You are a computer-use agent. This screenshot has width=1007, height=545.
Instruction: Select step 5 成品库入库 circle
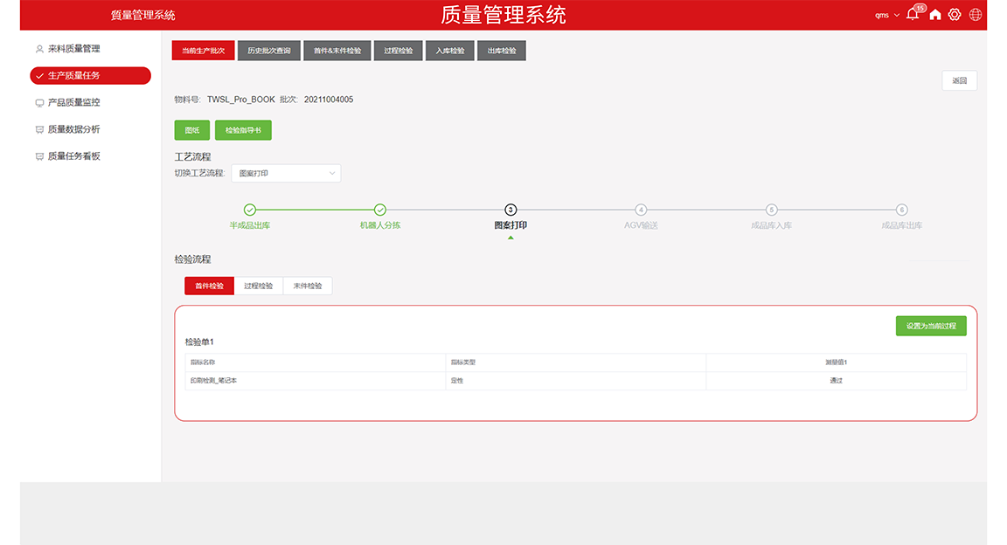(x=772, y=210)
